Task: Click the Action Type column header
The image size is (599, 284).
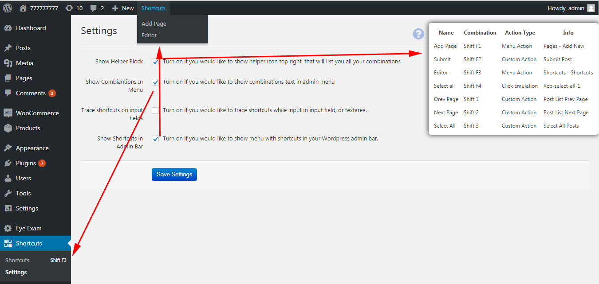Action: pos(520,33)
